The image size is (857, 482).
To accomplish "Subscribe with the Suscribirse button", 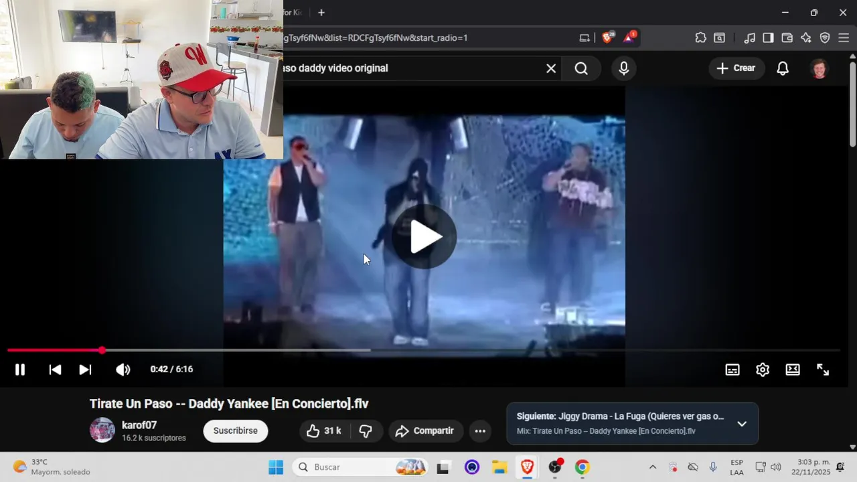I will pos(236,431).
